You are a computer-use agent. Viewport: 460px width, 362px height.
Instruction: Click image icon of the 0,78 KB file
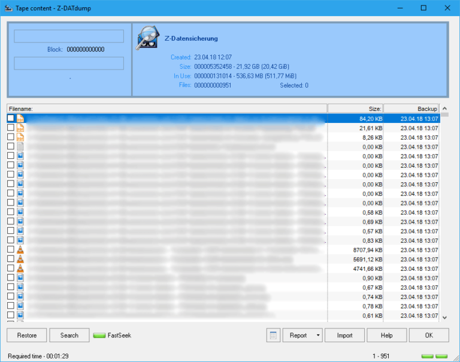coord(20,306)
